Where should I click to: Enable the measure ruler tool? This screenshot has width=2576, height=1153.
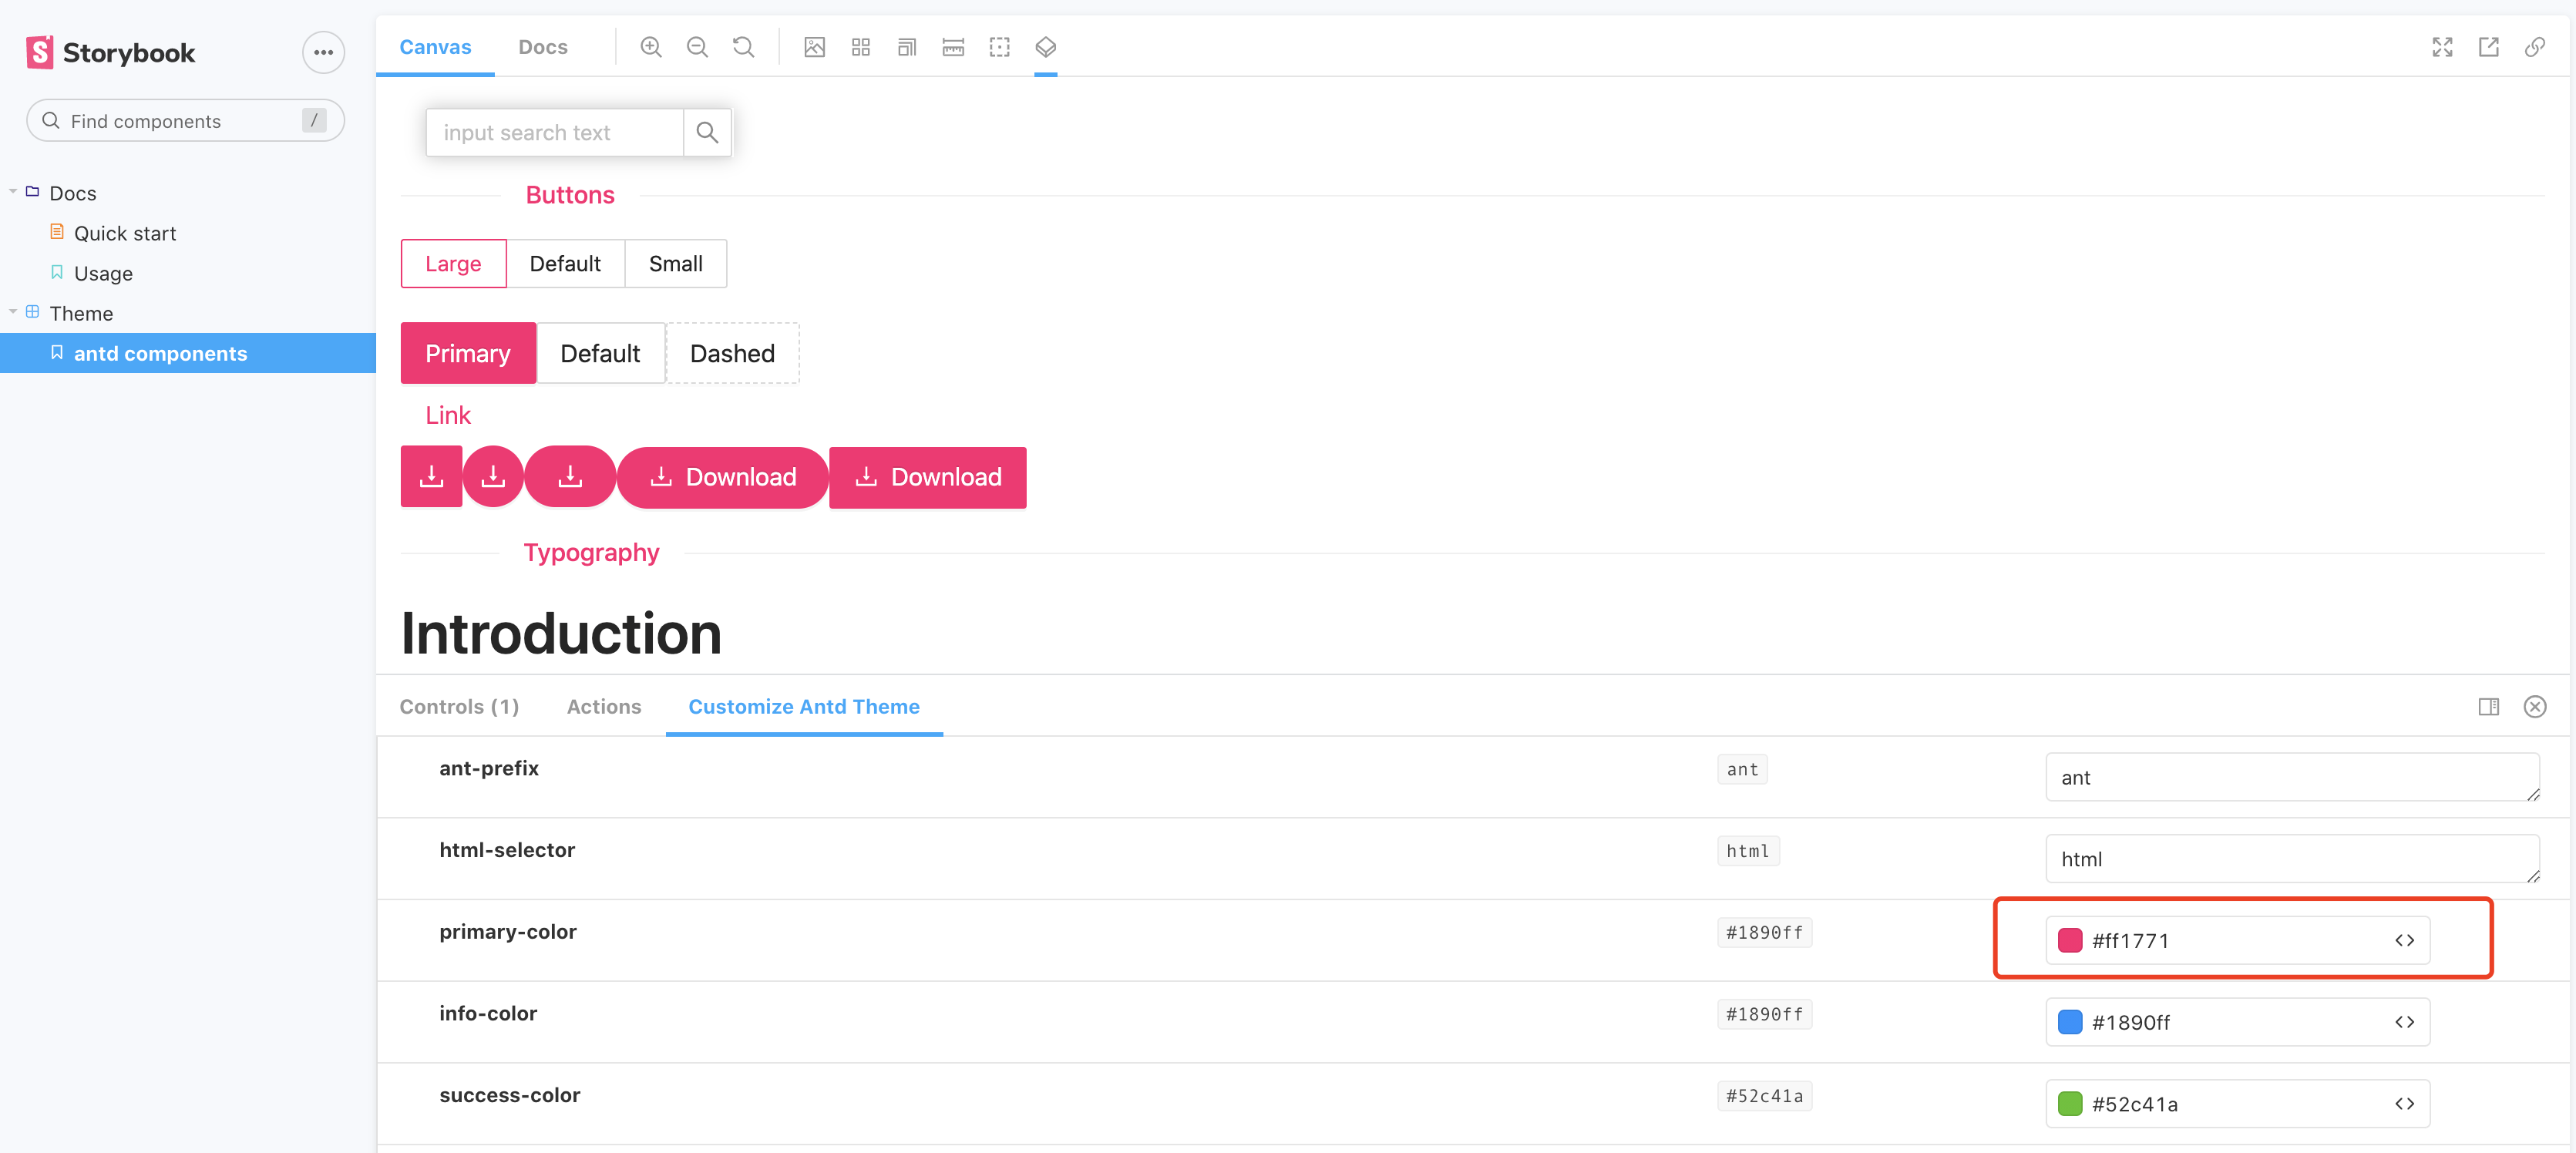pyautogui.click(x=953, y=47)
